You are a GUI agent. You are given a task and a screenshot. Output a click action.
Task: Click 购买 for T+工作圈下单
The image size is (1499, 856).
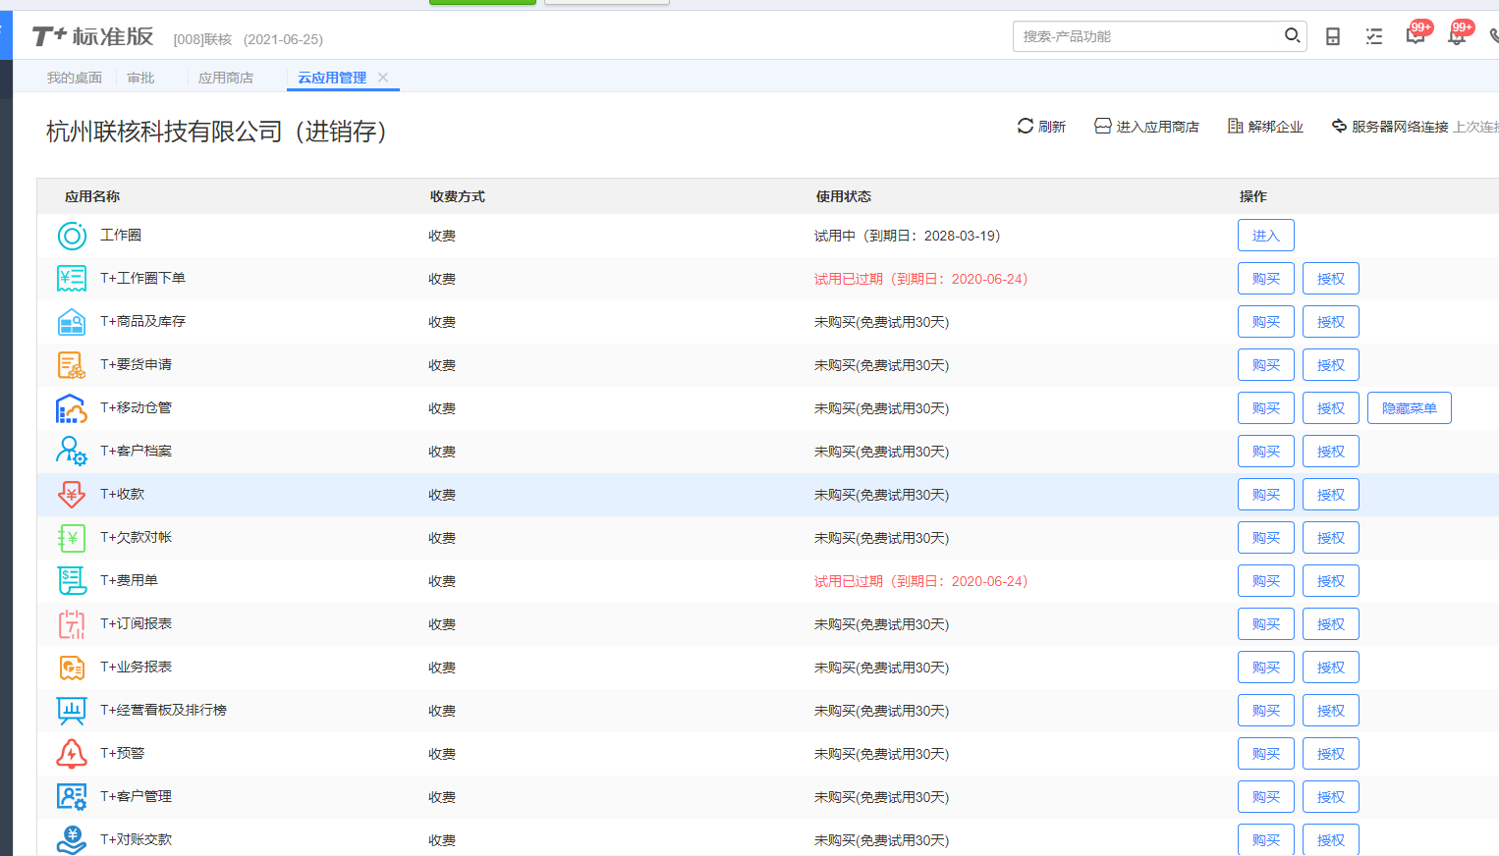click(1266, 279)
